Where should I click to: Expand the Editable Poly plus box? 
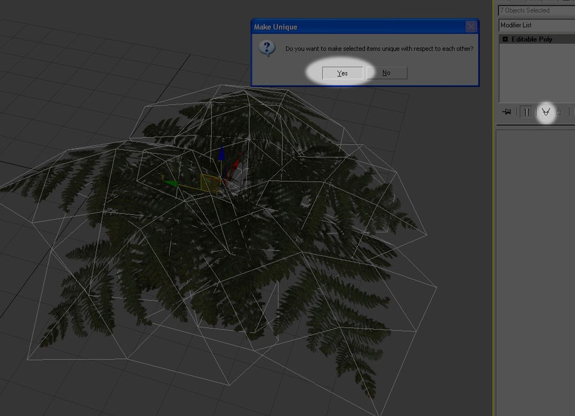pos(505,39)
